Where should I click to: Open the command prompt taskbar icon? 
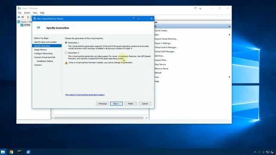coord(20,152)
